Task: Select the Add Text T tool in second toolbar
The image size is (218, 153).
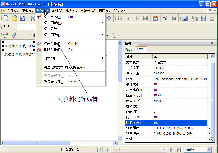Action: pos(5,35)
